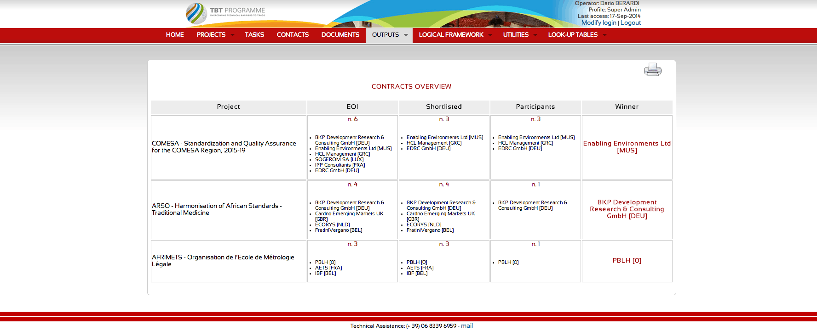The image size is (817, 331).
Task: Click the CONTRACTS OVERVIEW title
Action: (411, 86)
